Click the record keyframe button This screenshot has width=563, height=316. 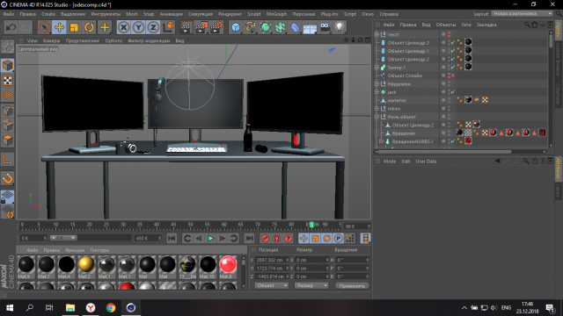click(265, 238)
